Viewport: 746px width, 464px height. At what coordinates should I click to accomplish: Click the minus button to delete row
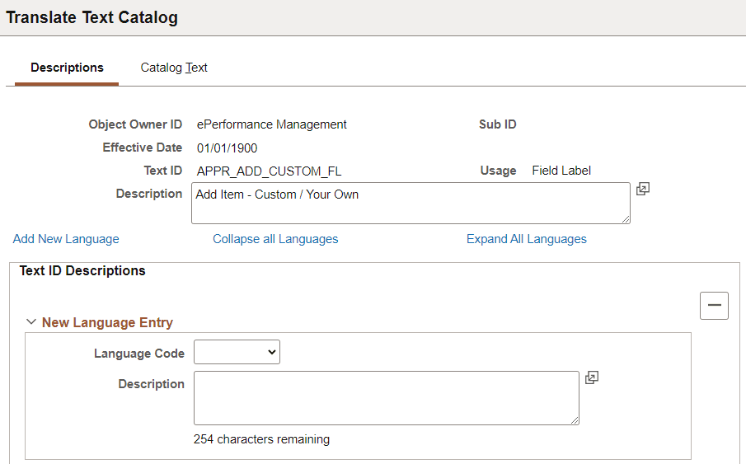[714, 305]
